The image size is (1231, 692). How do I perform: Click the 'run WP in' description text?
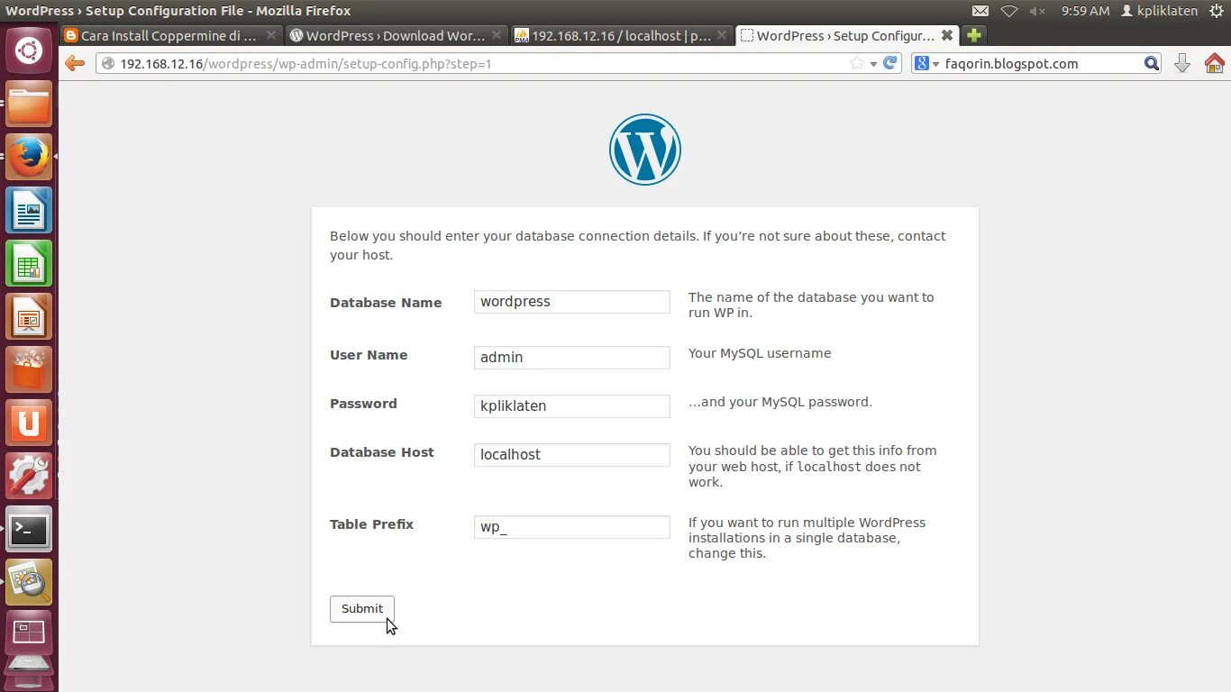pos(811,305)
